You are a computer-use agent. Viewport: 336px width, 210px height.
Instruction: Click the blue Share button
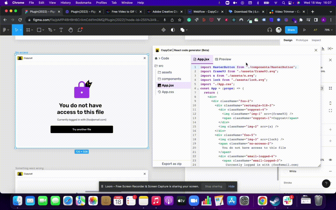pyautogui.click(x=291, y=30)
